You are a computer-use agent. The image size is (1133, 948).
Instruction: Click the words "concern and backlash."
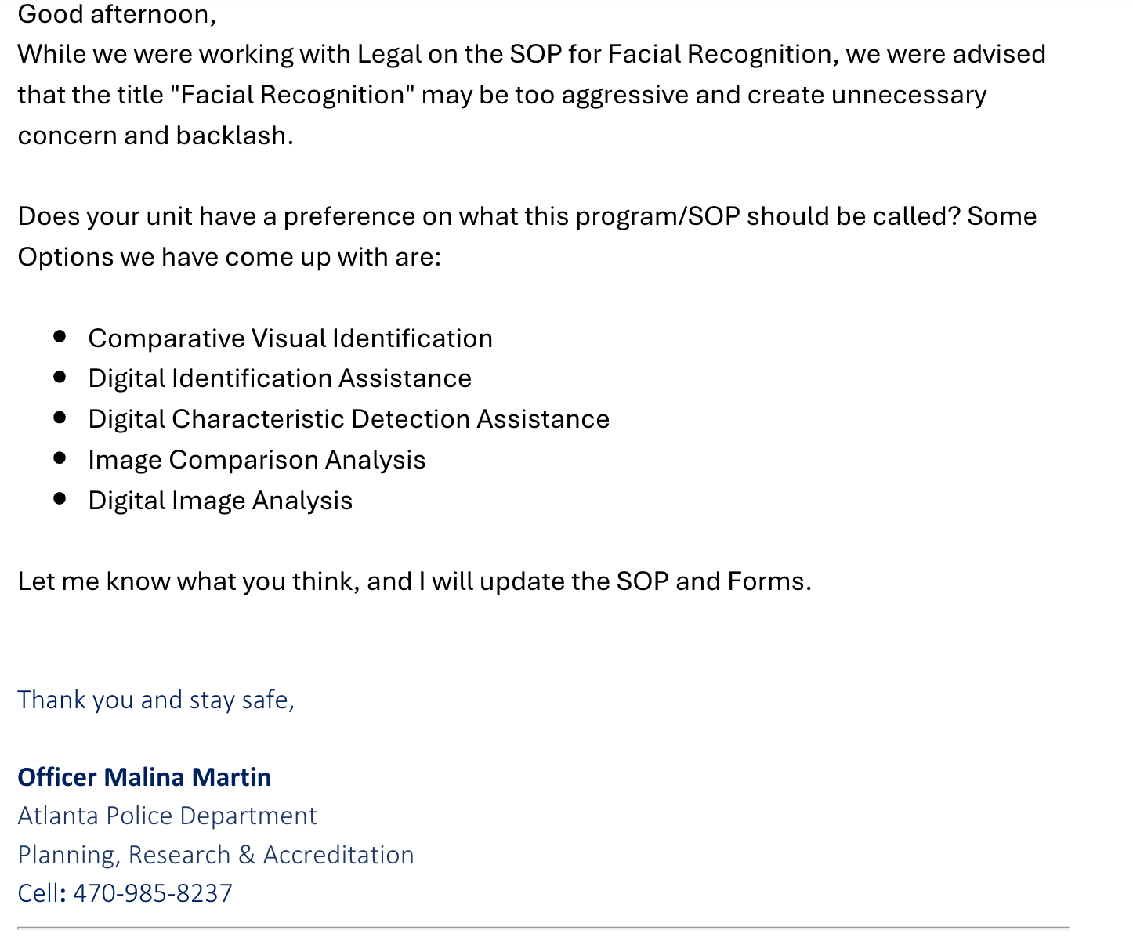[155, 136]
